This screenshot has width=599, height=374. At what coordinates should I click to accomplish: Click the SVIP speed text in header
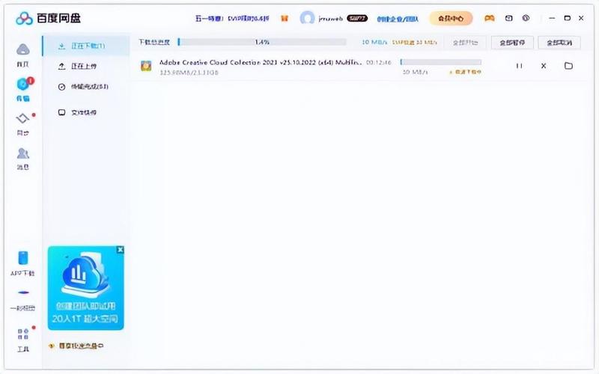(414, 43)
